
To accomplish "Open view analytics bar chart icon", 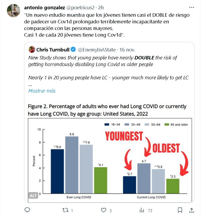I will (x=142, y=210).
